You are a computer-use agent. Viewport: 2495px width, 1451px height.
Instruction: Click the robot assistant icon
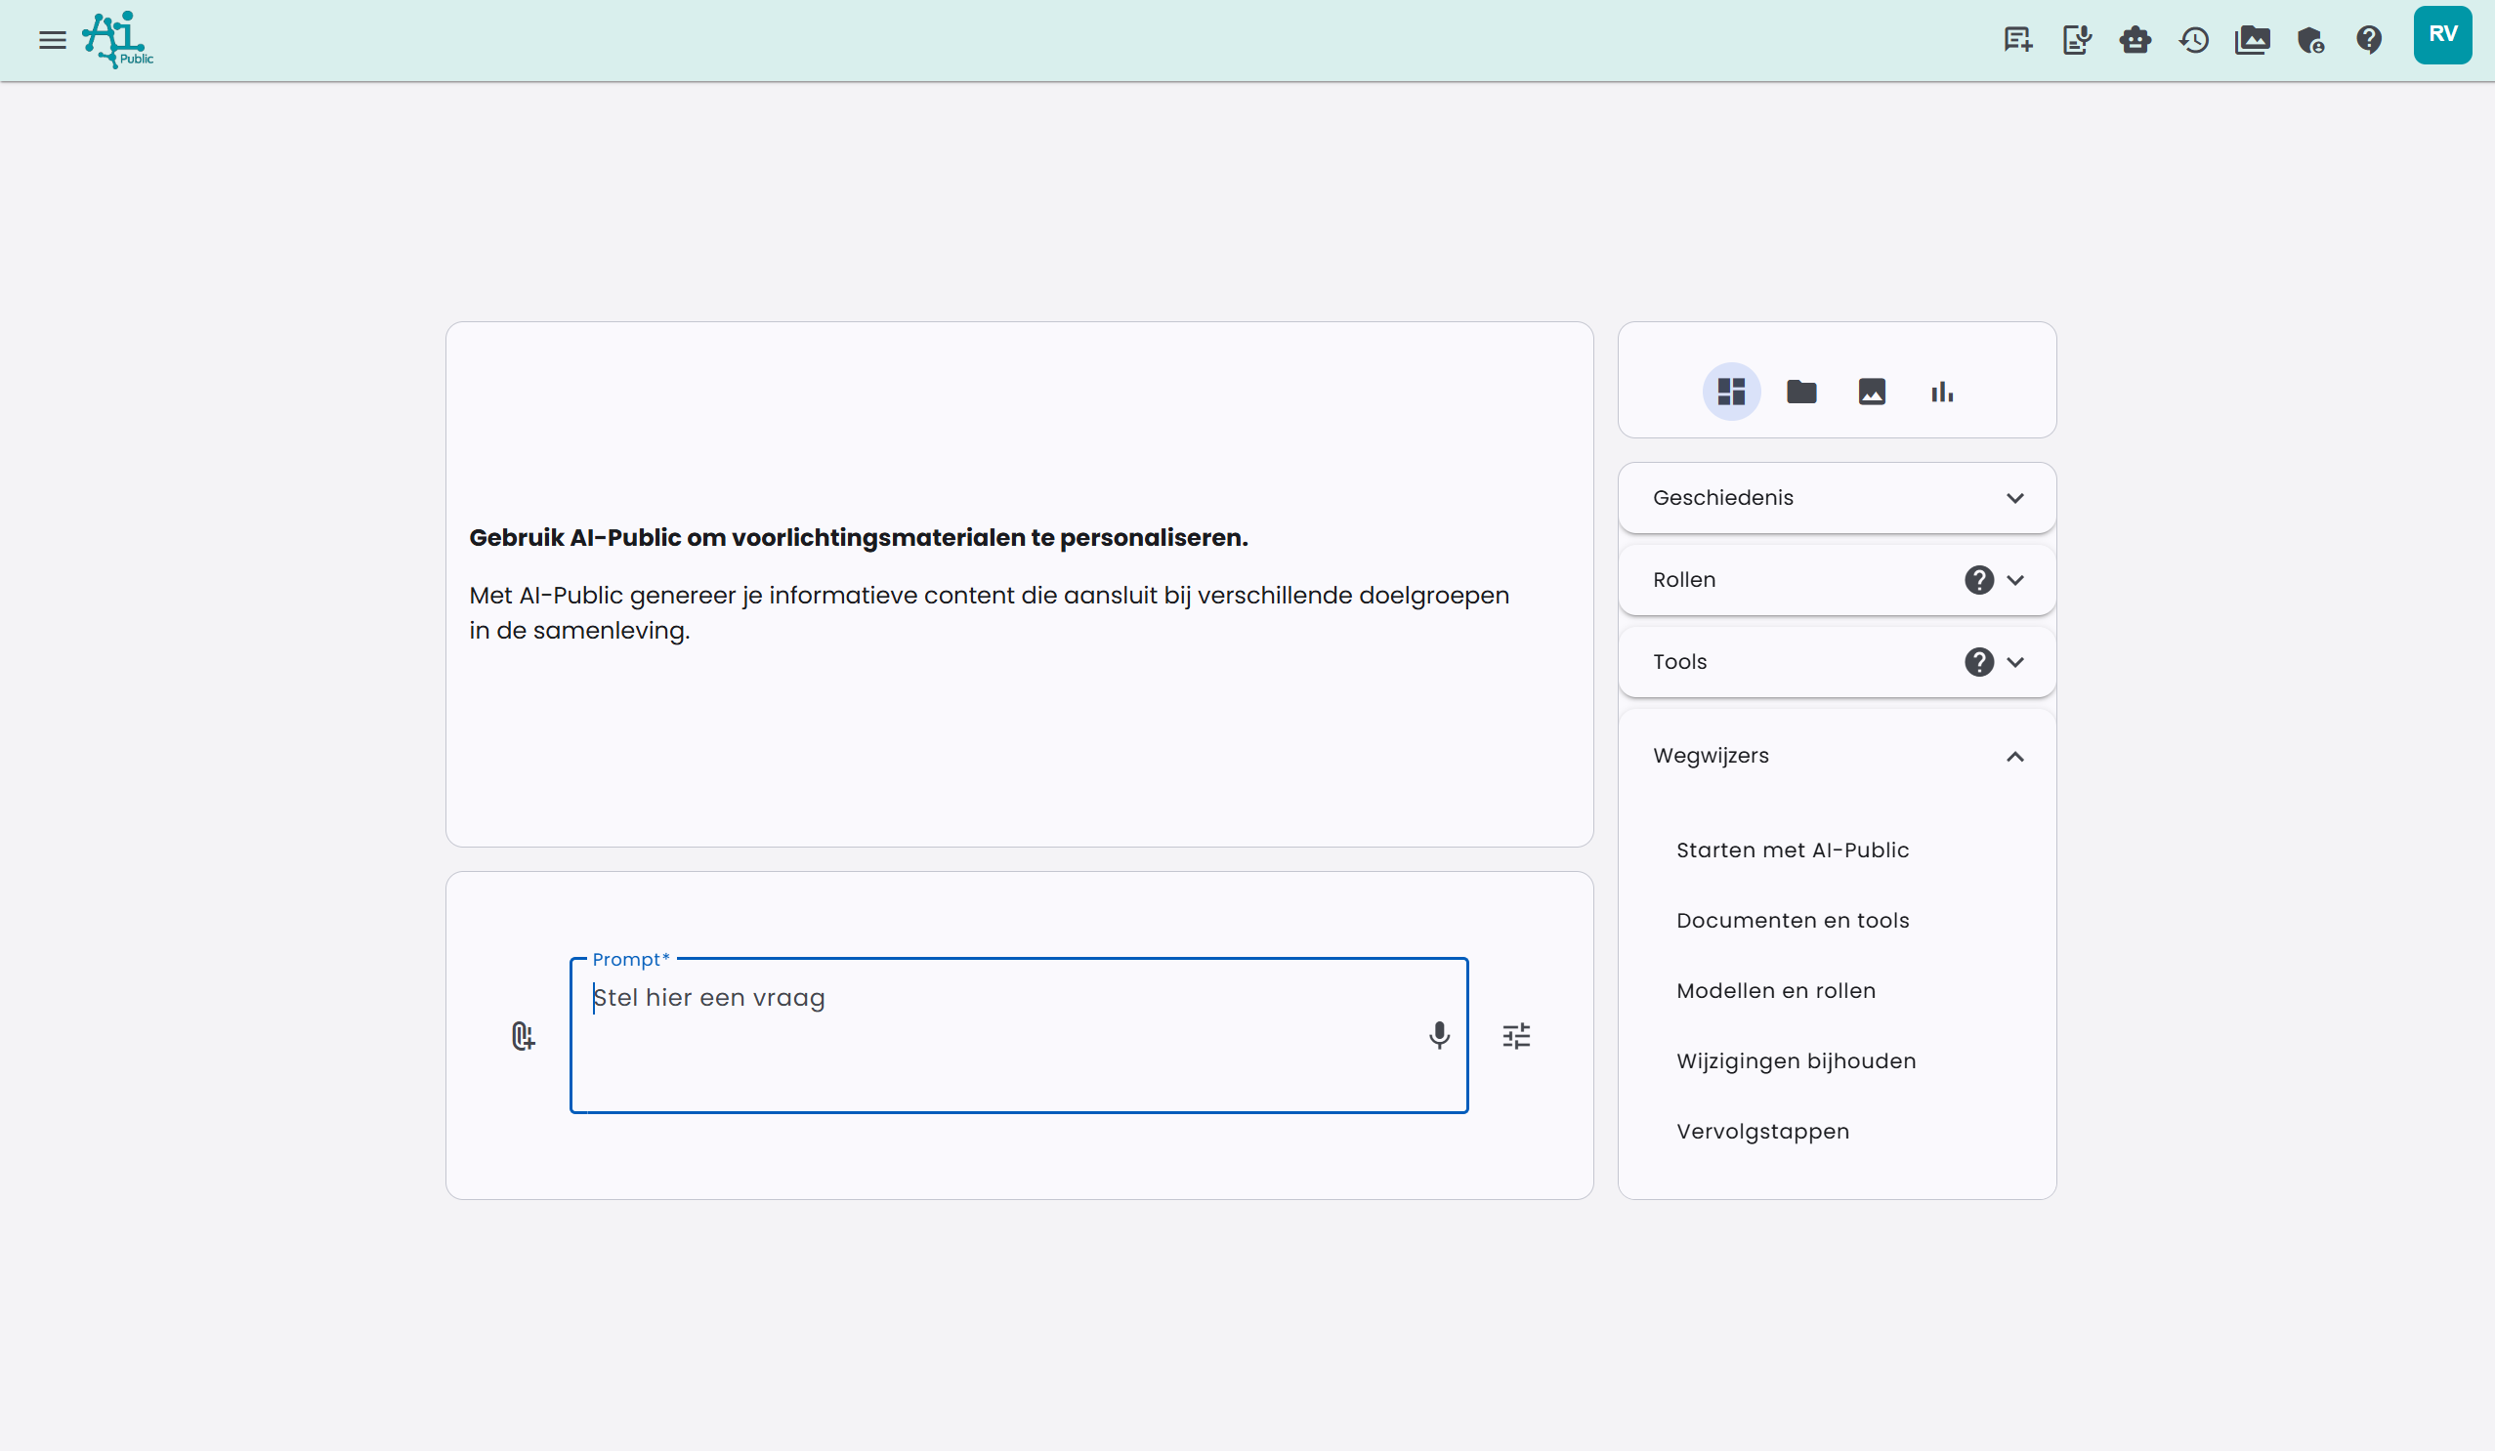pyautogui.click(x=2135, y=41)
